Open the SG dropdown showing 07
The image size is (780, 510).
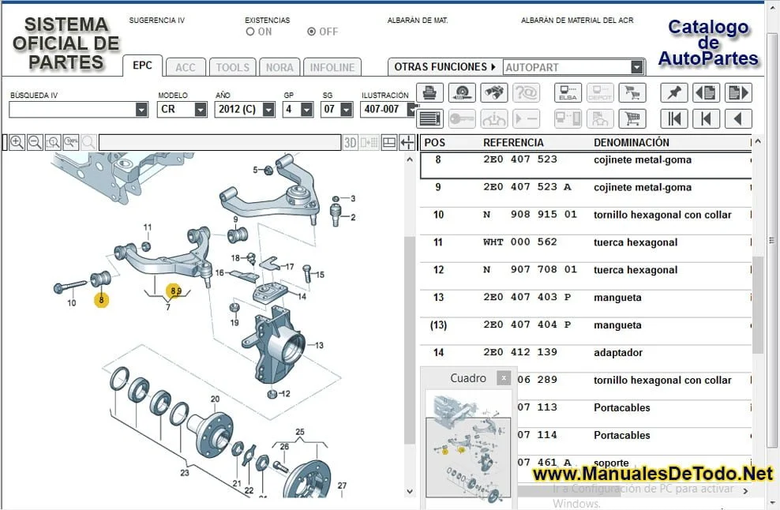[347, 109]
